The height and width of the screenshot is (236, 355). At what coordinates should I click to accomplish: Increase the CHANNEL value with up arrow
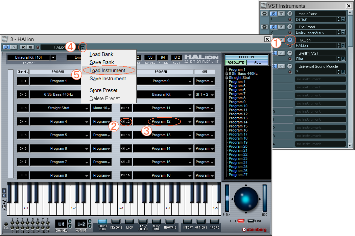point(70,221)
